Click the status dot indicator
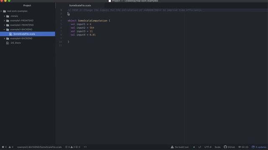The width and height of the screenshot is (268, 150). pos(194,147)
